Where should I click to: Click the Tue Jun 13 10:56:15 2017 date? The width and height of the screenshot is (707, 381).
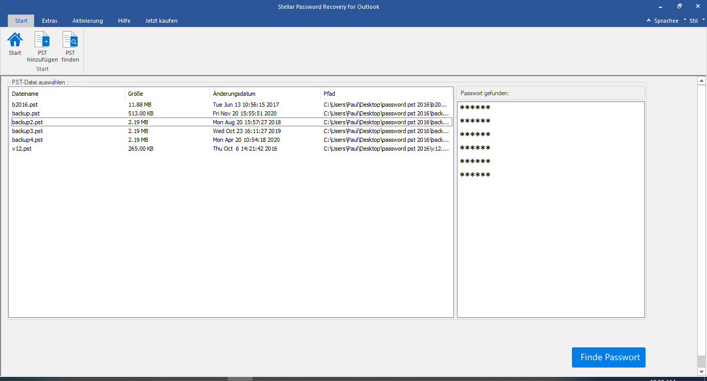click(246, 105)
